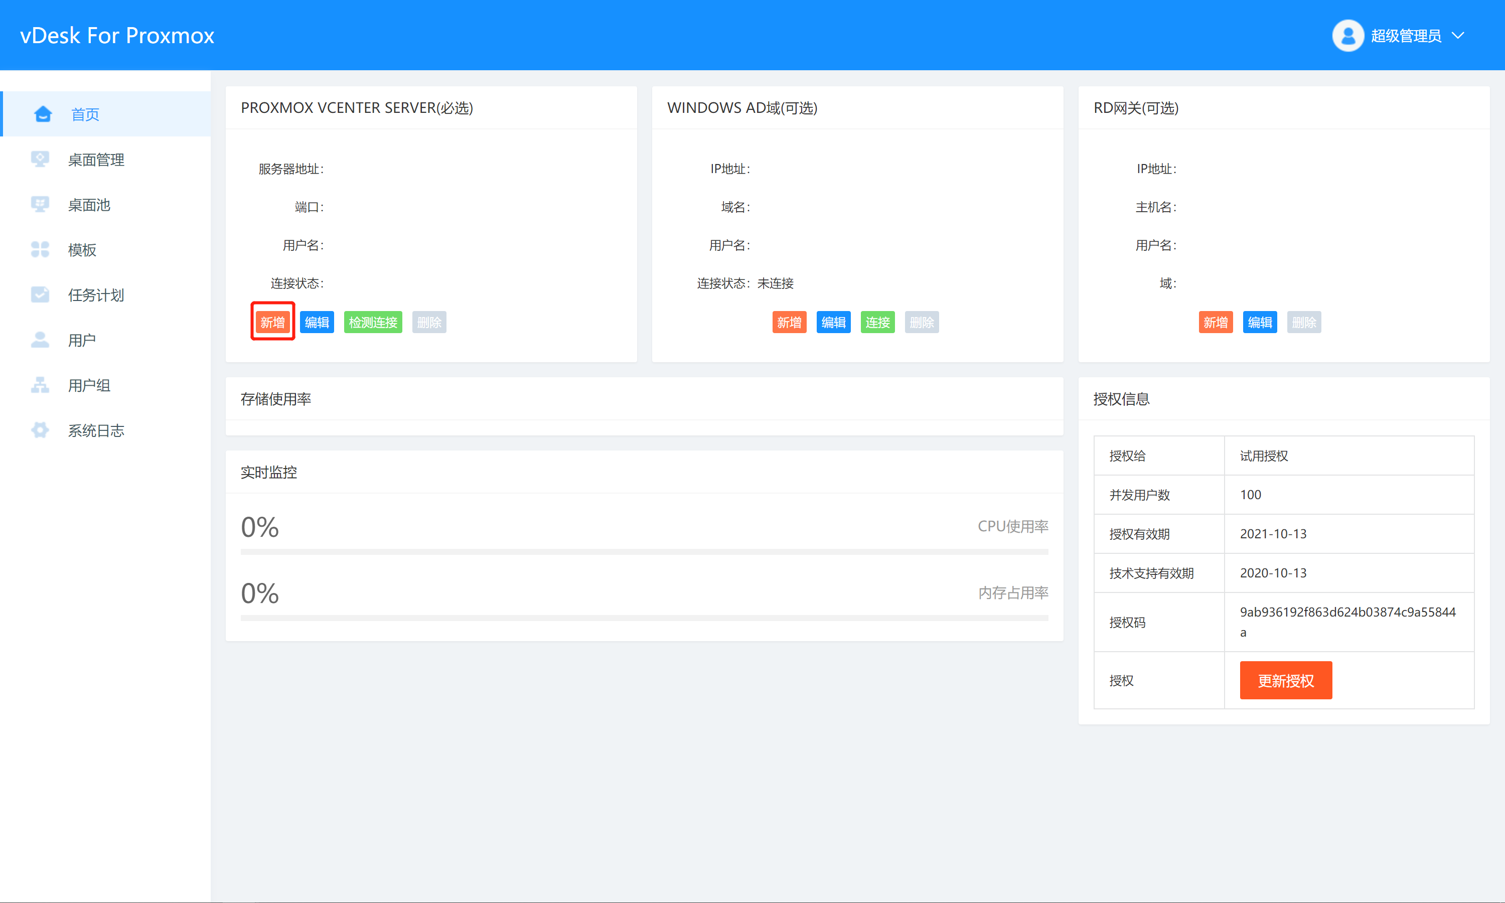This screenshot has width=1505, height=903.
Task: Click the 系统日志 gear icon
Action: coord(40,430)
